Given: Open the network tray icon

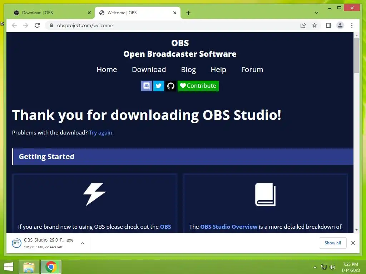Looking at the screenshot, I should (323, 267).
